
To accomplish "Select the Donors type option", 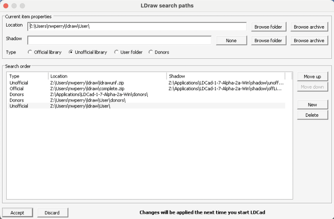I will (x=159, y=52).
